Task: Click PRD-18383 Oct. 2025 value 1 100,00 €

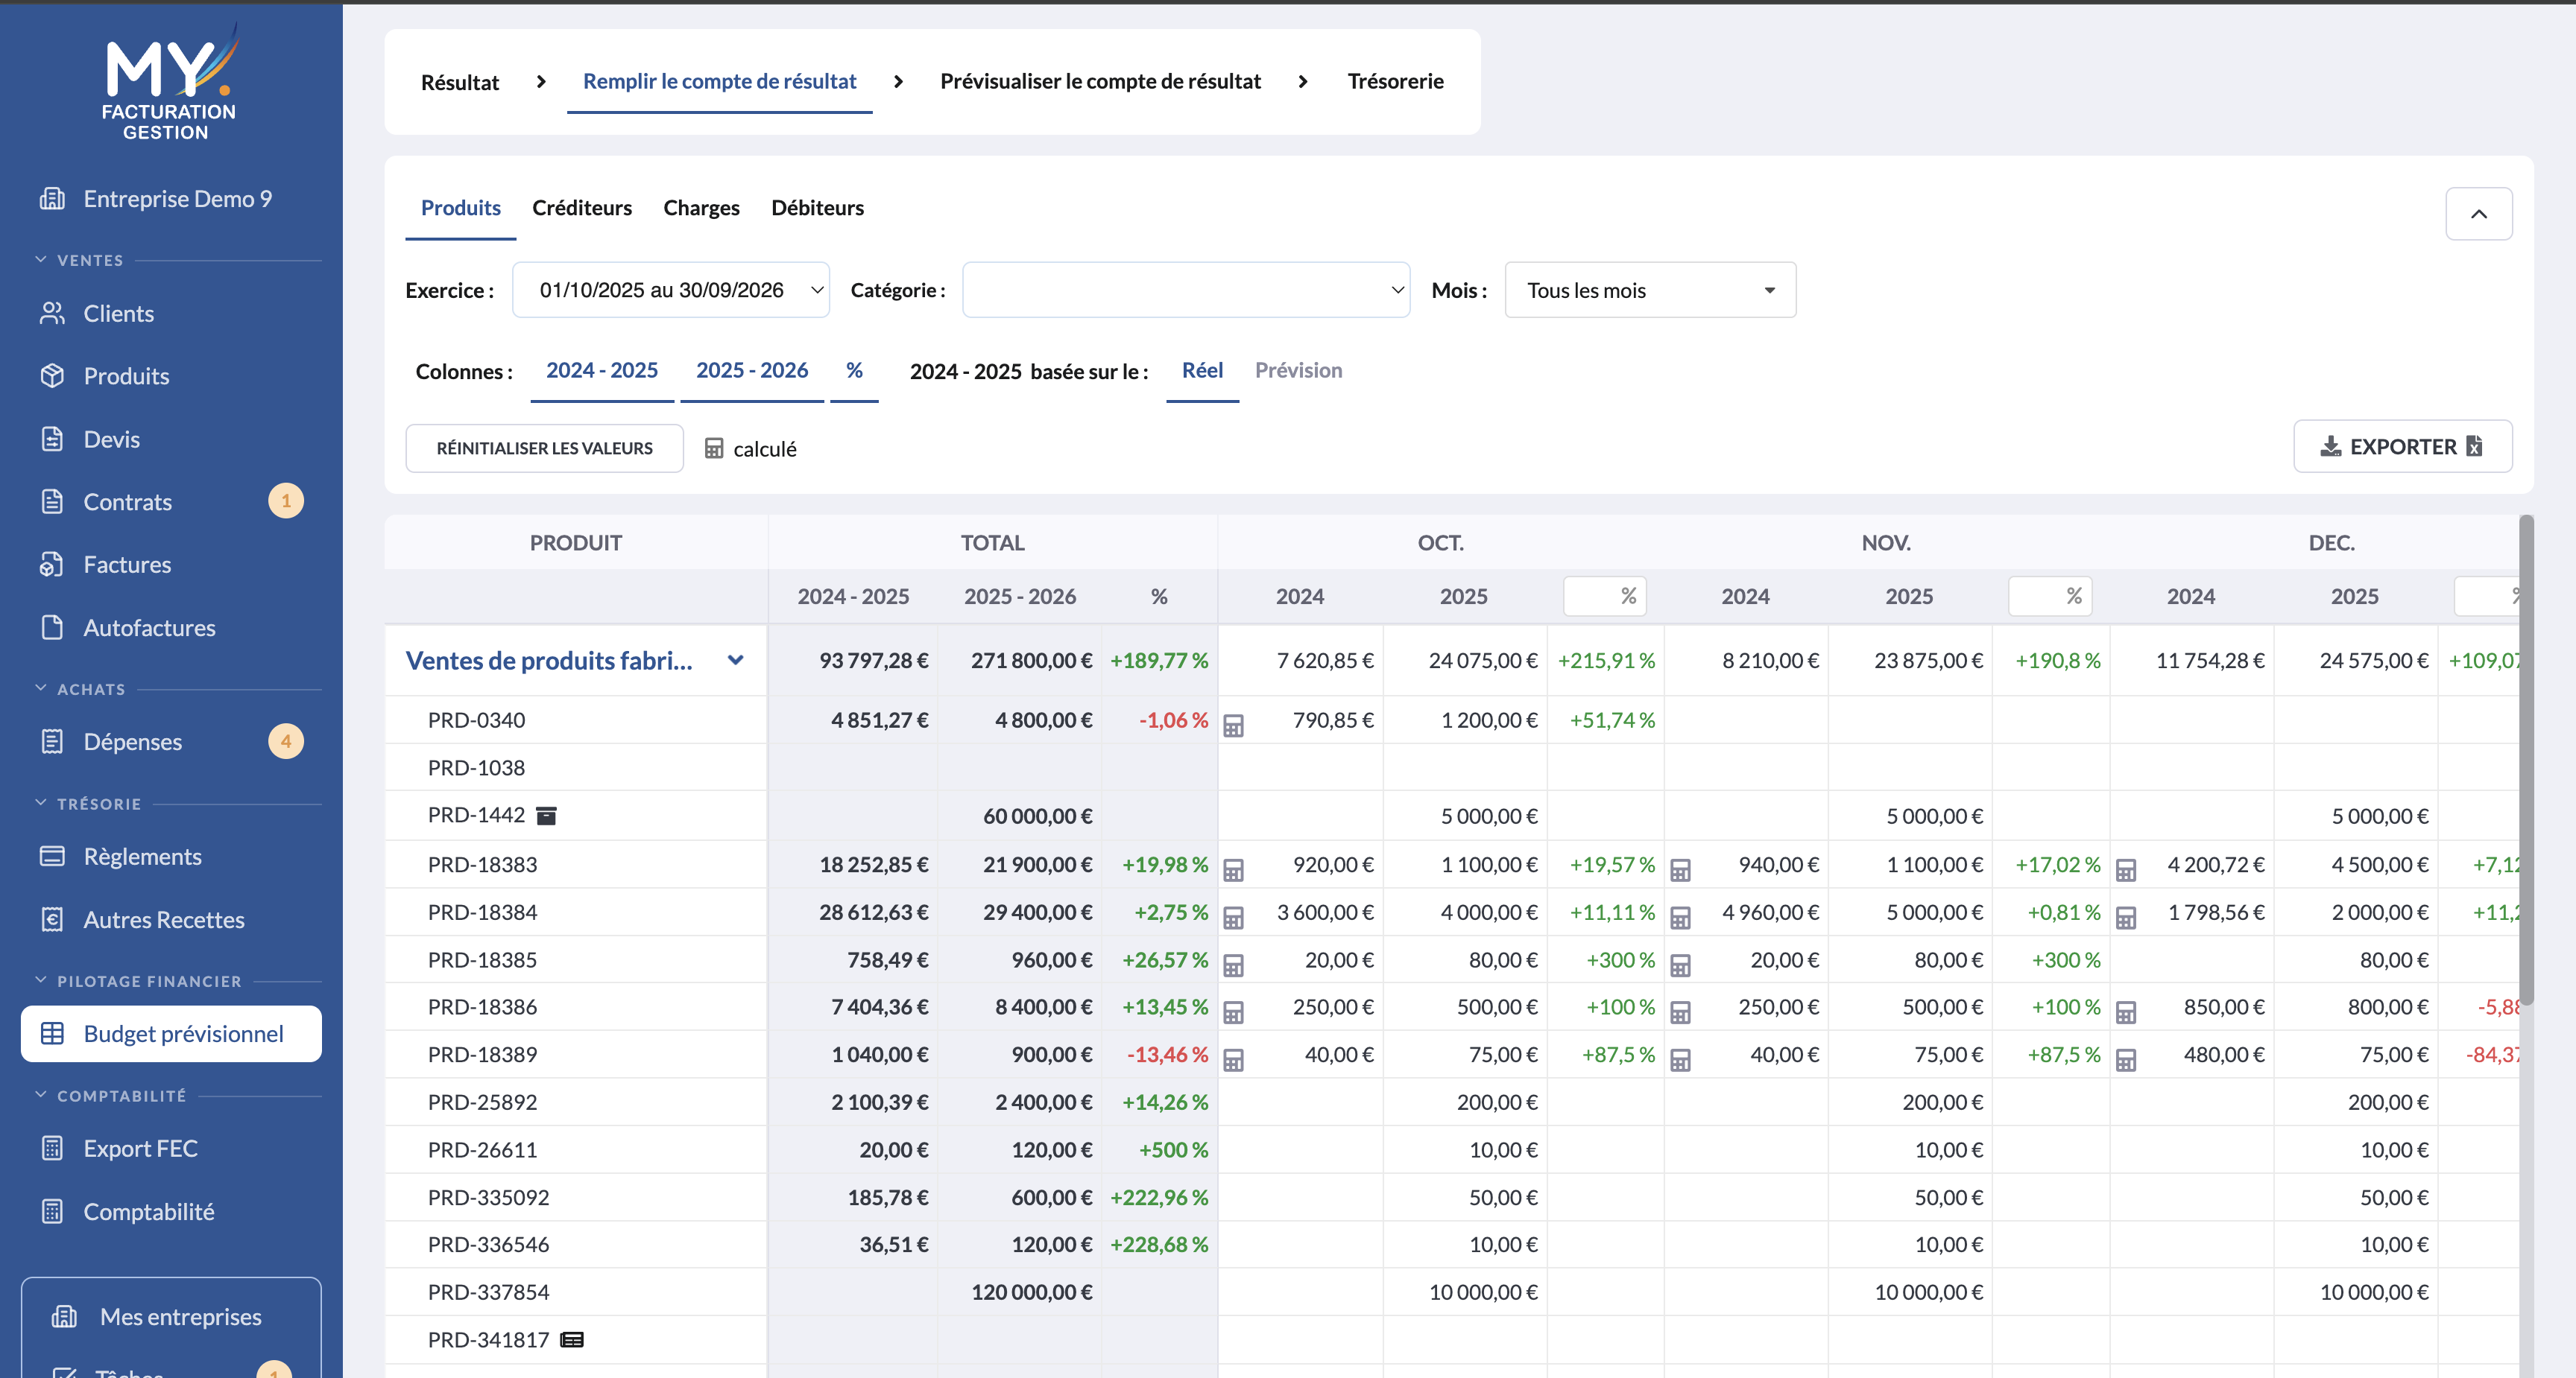Action: [1489, 864]
